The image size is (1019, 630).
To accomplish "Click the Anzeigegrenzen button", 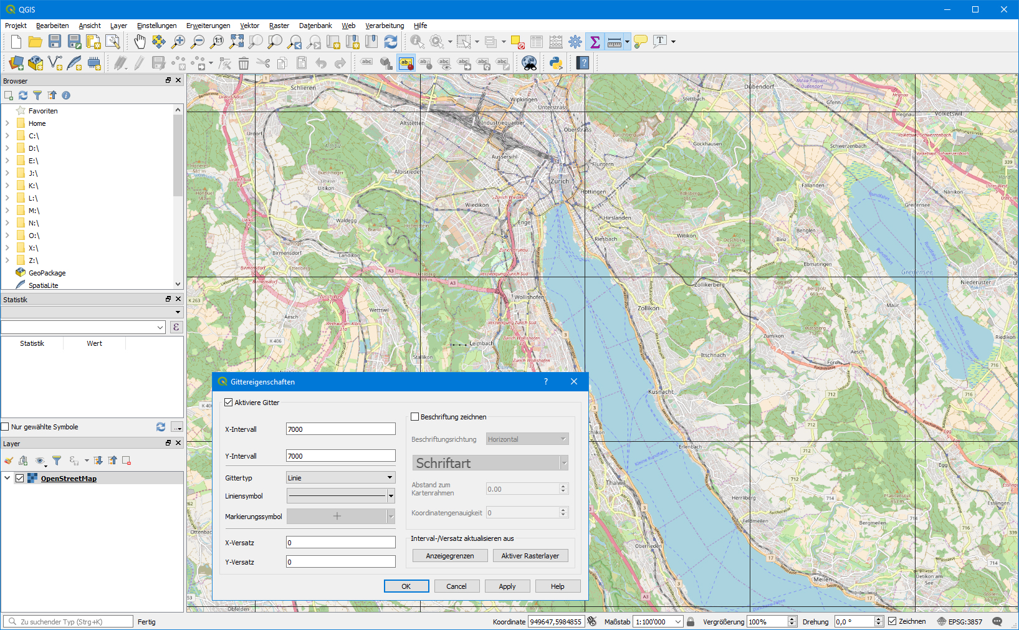I will [450, 556].
